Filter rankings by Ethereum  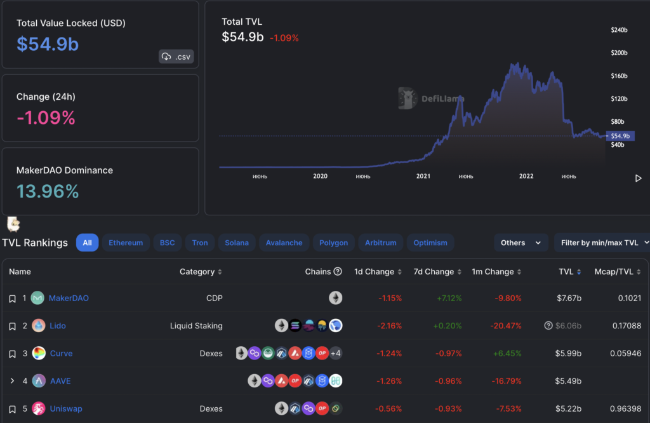pos(126,243)
